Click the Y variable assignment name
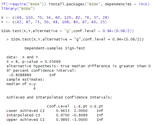154x125 pixels. coord(2,22)
